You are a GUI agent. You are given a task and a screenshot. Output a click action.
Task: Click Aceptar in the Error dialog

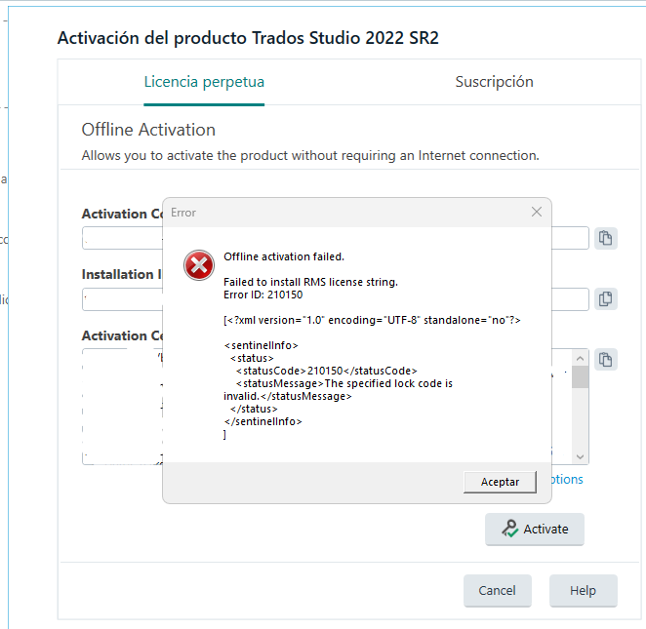pos(500,482)
